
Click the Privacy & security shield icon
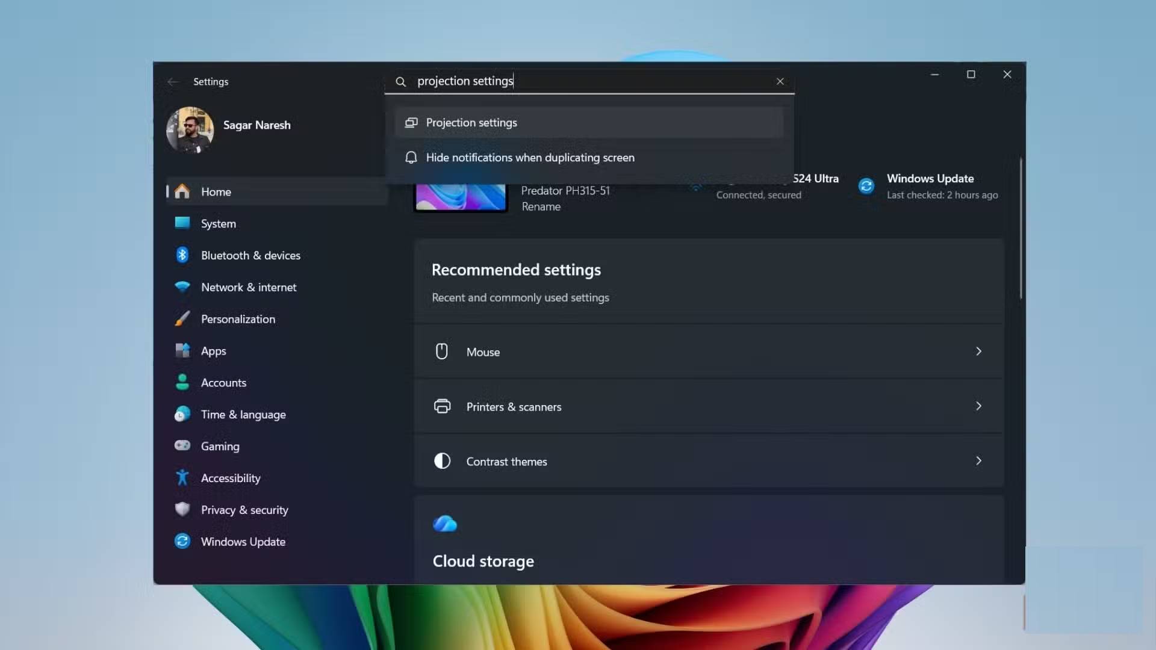pos(182,510)
